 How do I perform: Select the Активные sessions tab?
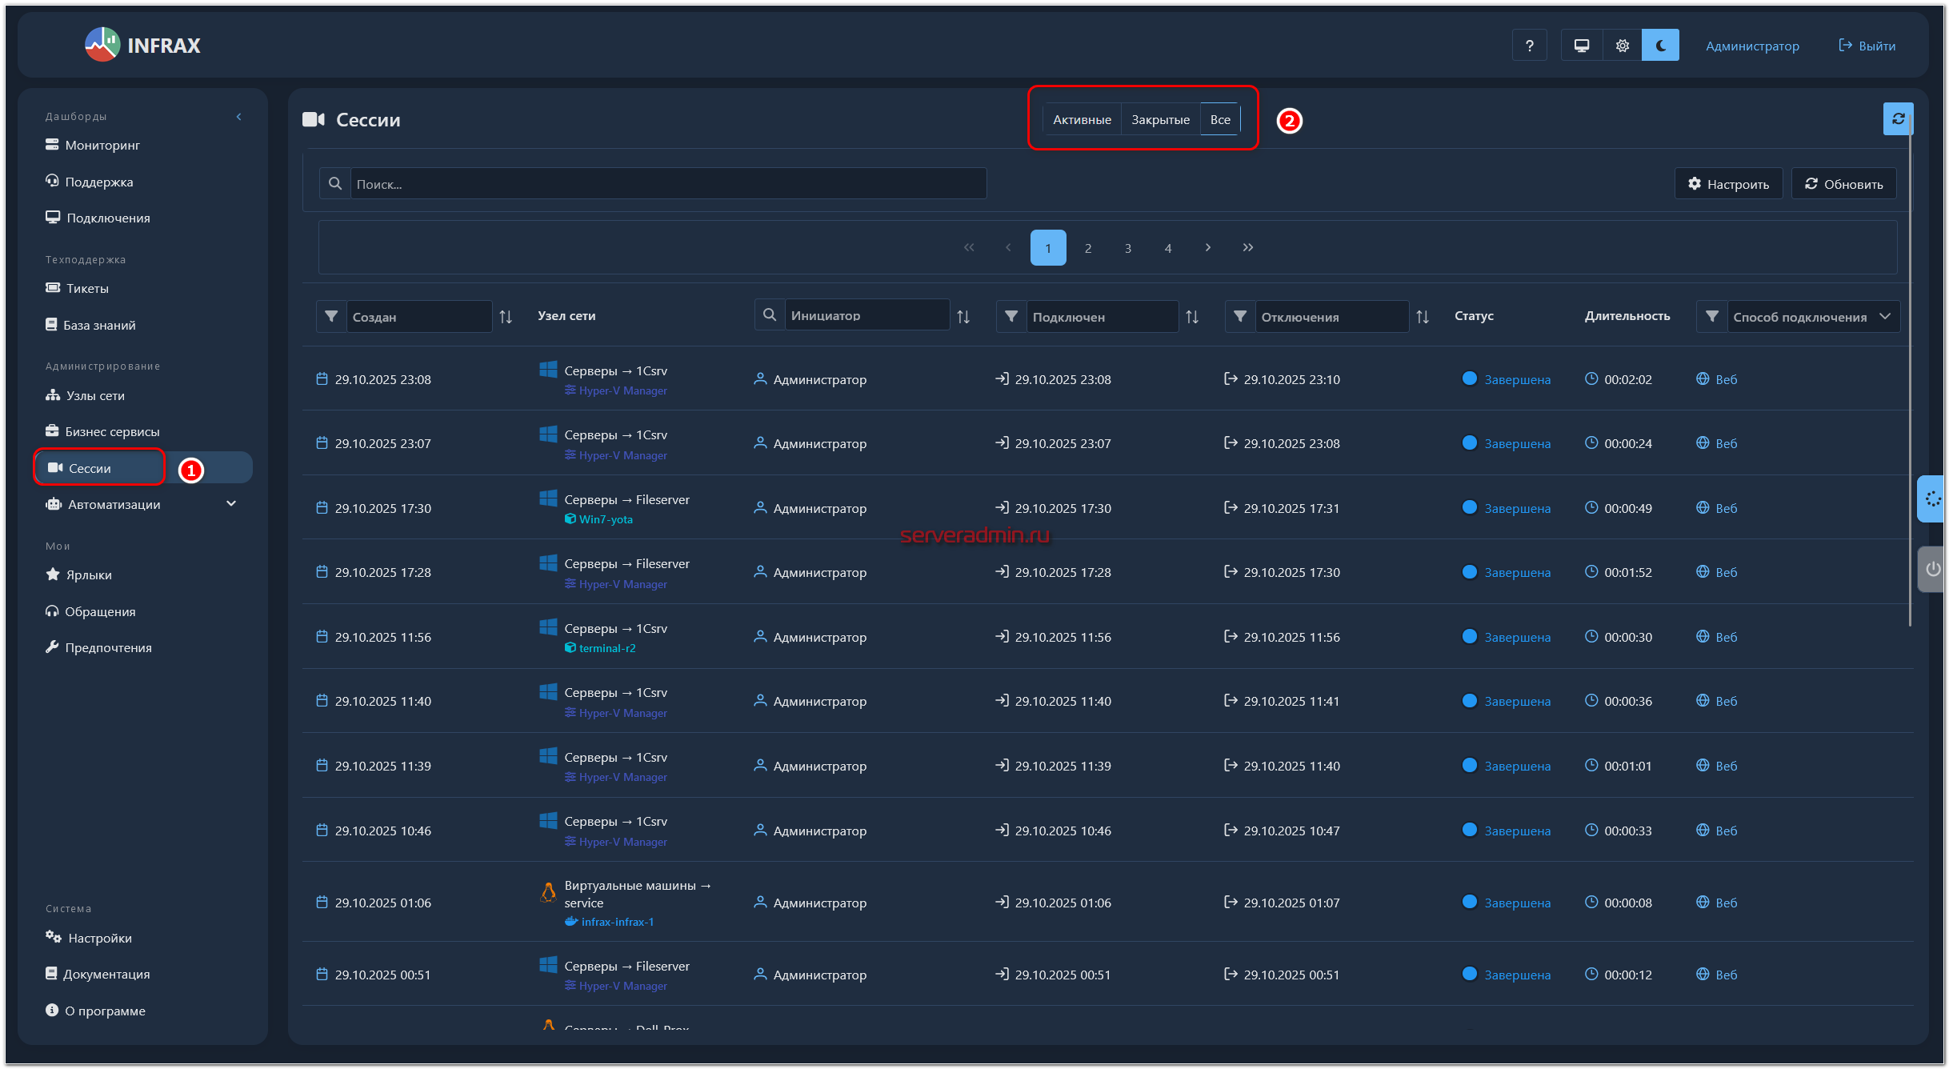tap(1082, 120)
